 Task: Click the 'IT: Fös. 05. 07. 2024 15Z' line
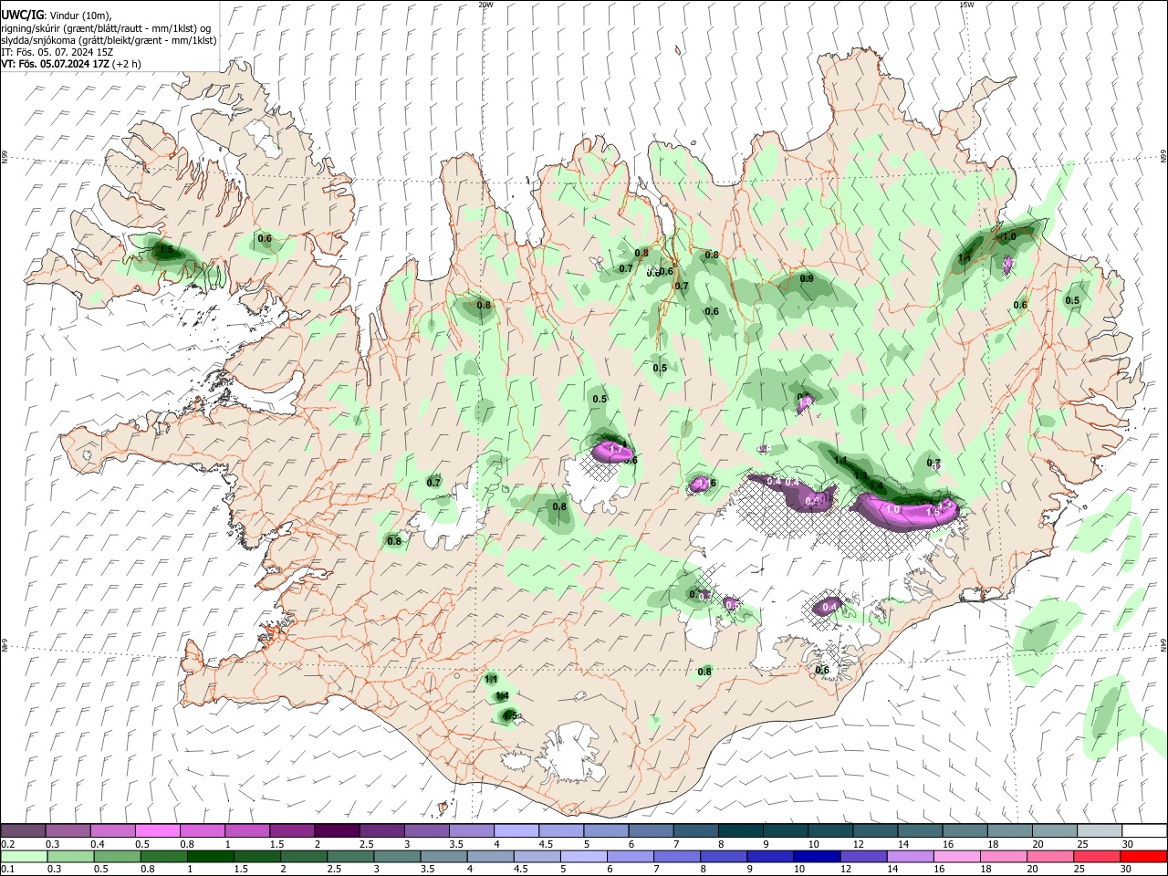coord(57,52)
